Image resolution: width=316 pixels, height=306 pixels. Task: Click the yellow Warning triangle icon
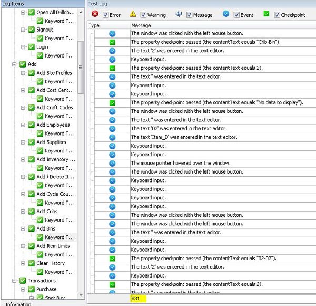coord(133,14)
